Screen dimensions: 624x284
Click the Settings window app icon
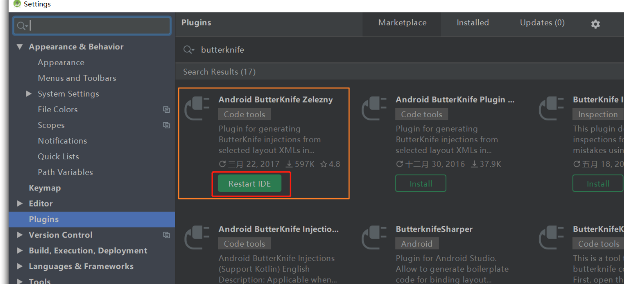tap(17, 4)
